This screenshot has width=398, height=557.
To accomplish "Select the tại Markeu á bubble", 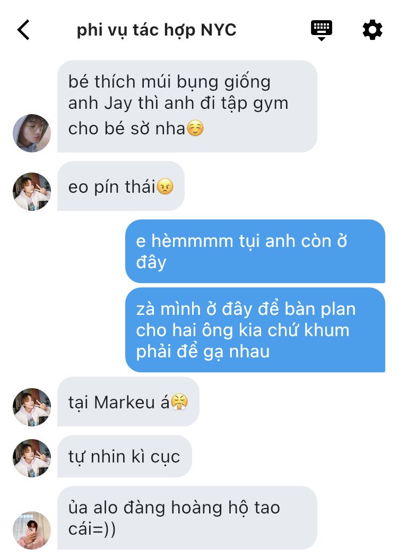I will (128, 402).
